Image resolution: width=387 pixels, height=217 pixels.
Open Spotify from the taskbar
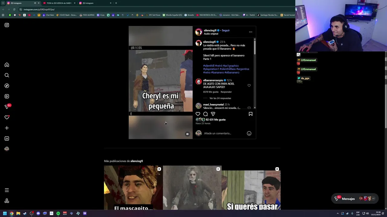(x=58, y=213)
